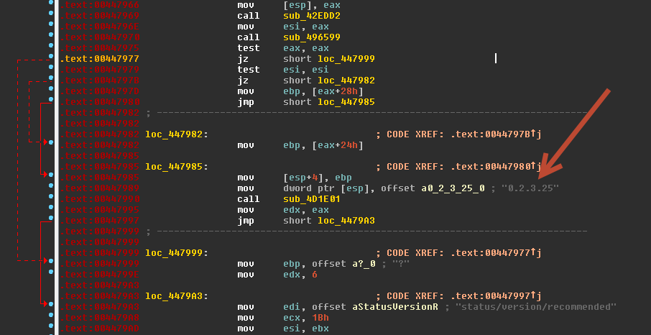Click the "0.2.3.25" string comment
This screenshot has height=335, width=651.
point(530,188)
